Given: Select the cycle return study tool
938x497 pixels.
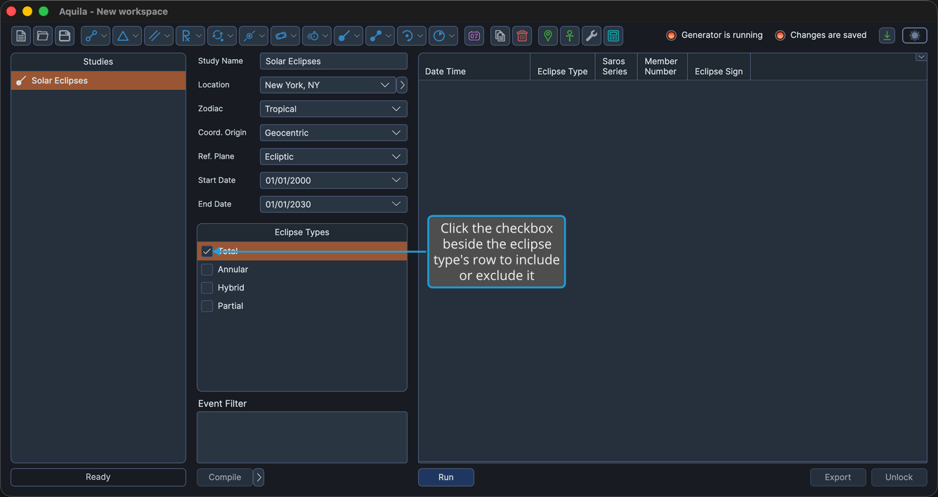Looking at the screenshot, I should tap(217, 36).
